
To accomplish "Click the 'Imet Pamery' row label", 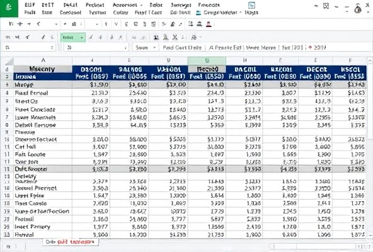I will pyautogui.click(x=32, y=227).
